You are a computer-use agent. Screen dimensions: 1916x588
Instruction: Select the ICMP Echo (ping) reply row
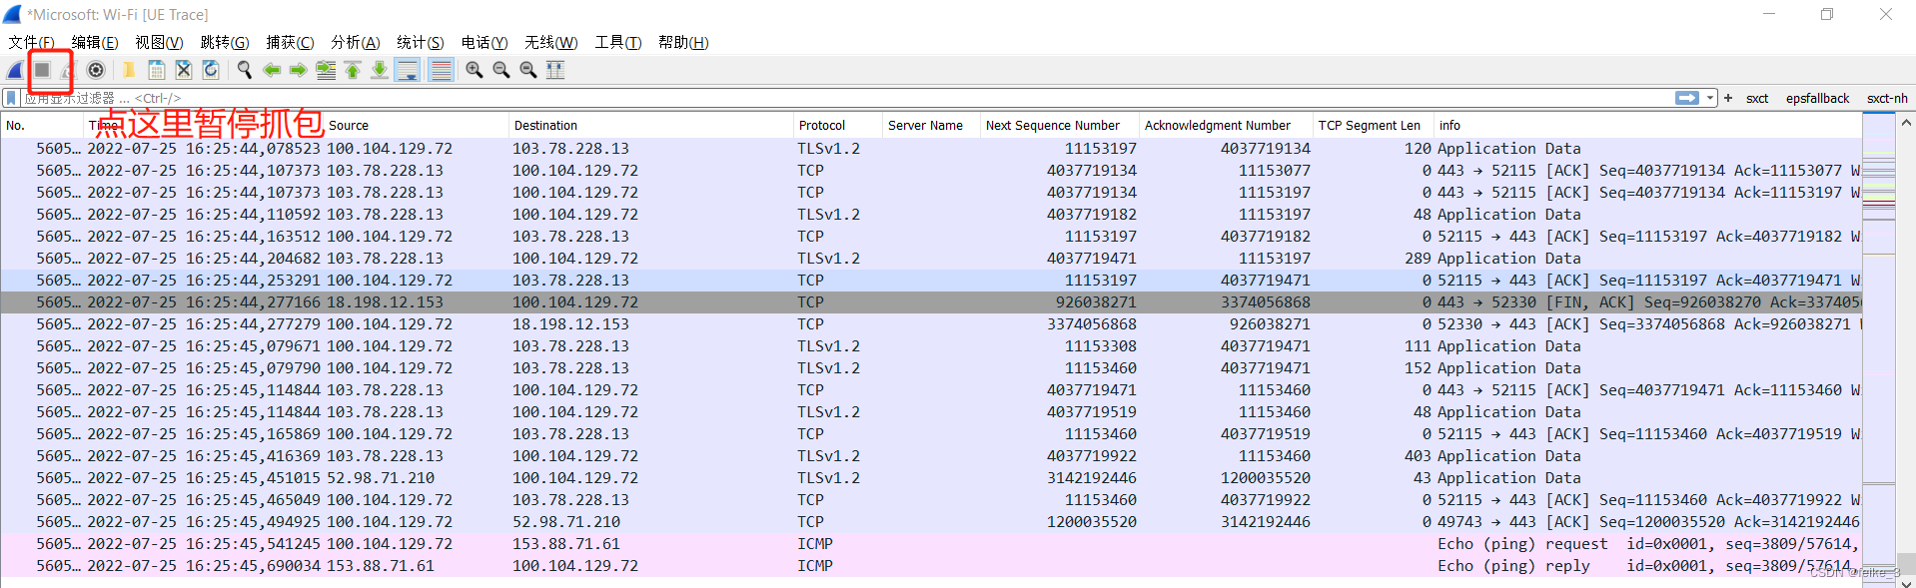coord(931,565)
